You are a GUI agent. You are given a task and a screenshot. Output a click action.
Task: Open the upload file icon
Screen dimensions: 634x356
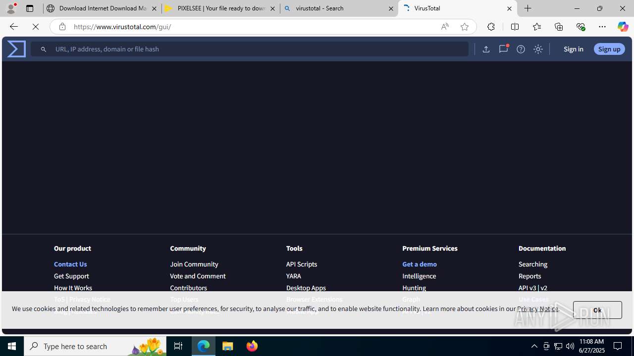(486, 49)
